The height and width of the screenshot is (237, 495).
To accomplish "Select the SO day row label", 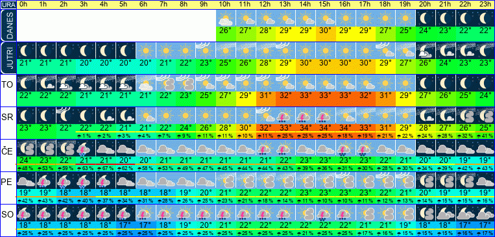I will [x=7, y=215].
